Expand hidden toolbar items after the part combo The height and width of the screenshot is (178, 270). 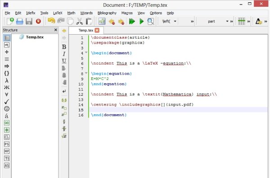(x=232, y=21)
